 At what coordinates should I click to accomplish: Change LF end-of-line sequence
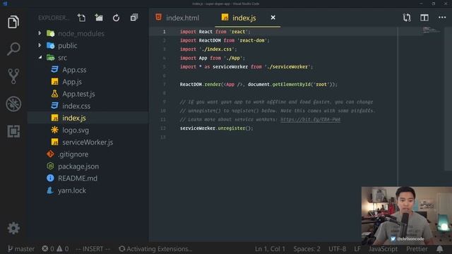click(x=357, y=248)
